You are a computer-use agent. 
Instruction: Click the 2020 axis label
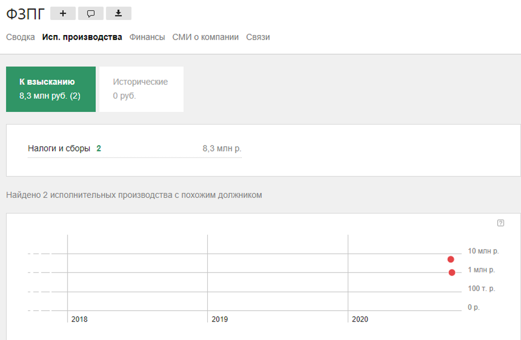point(360,319)
